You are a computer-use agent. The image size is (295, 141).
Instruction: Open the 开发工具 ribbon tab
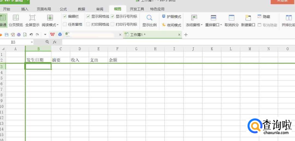137,9
